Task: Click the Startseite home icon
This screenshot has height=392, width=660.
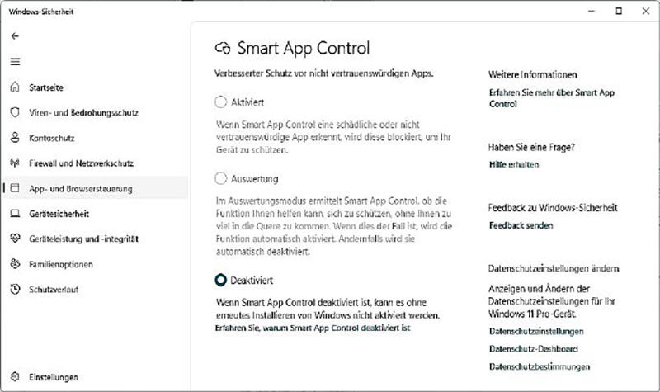Action: pyautogui.click(x=15, y=87)
